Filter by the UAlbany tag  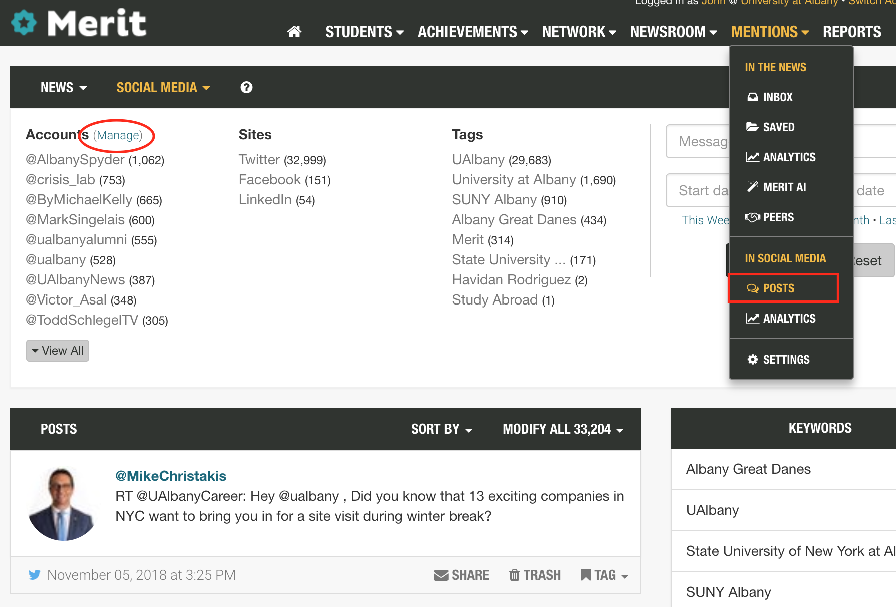point(478,160)
